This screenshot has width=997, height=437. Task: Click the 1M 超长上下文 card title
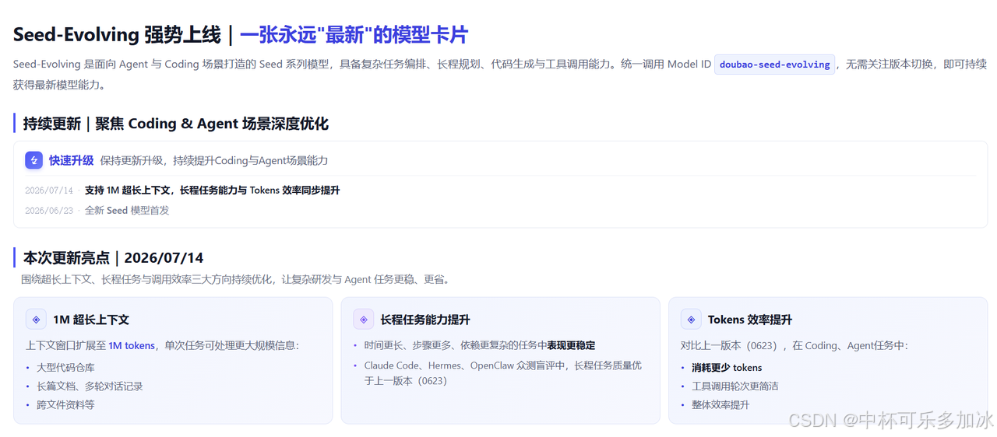click(x=91, y=320)
